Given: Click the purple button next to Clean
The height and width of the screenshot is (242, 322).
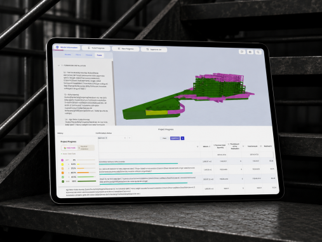Looking at the screenshot, I should [175, 138].
